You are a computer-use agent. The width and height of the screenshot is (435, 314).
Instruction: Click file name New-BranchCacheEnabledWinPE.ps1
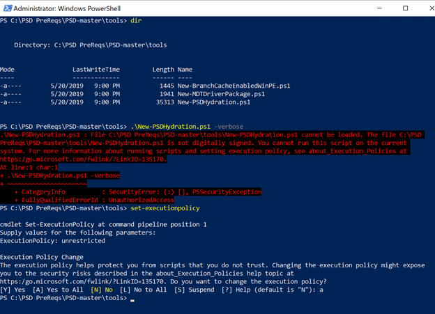point(234,86)
